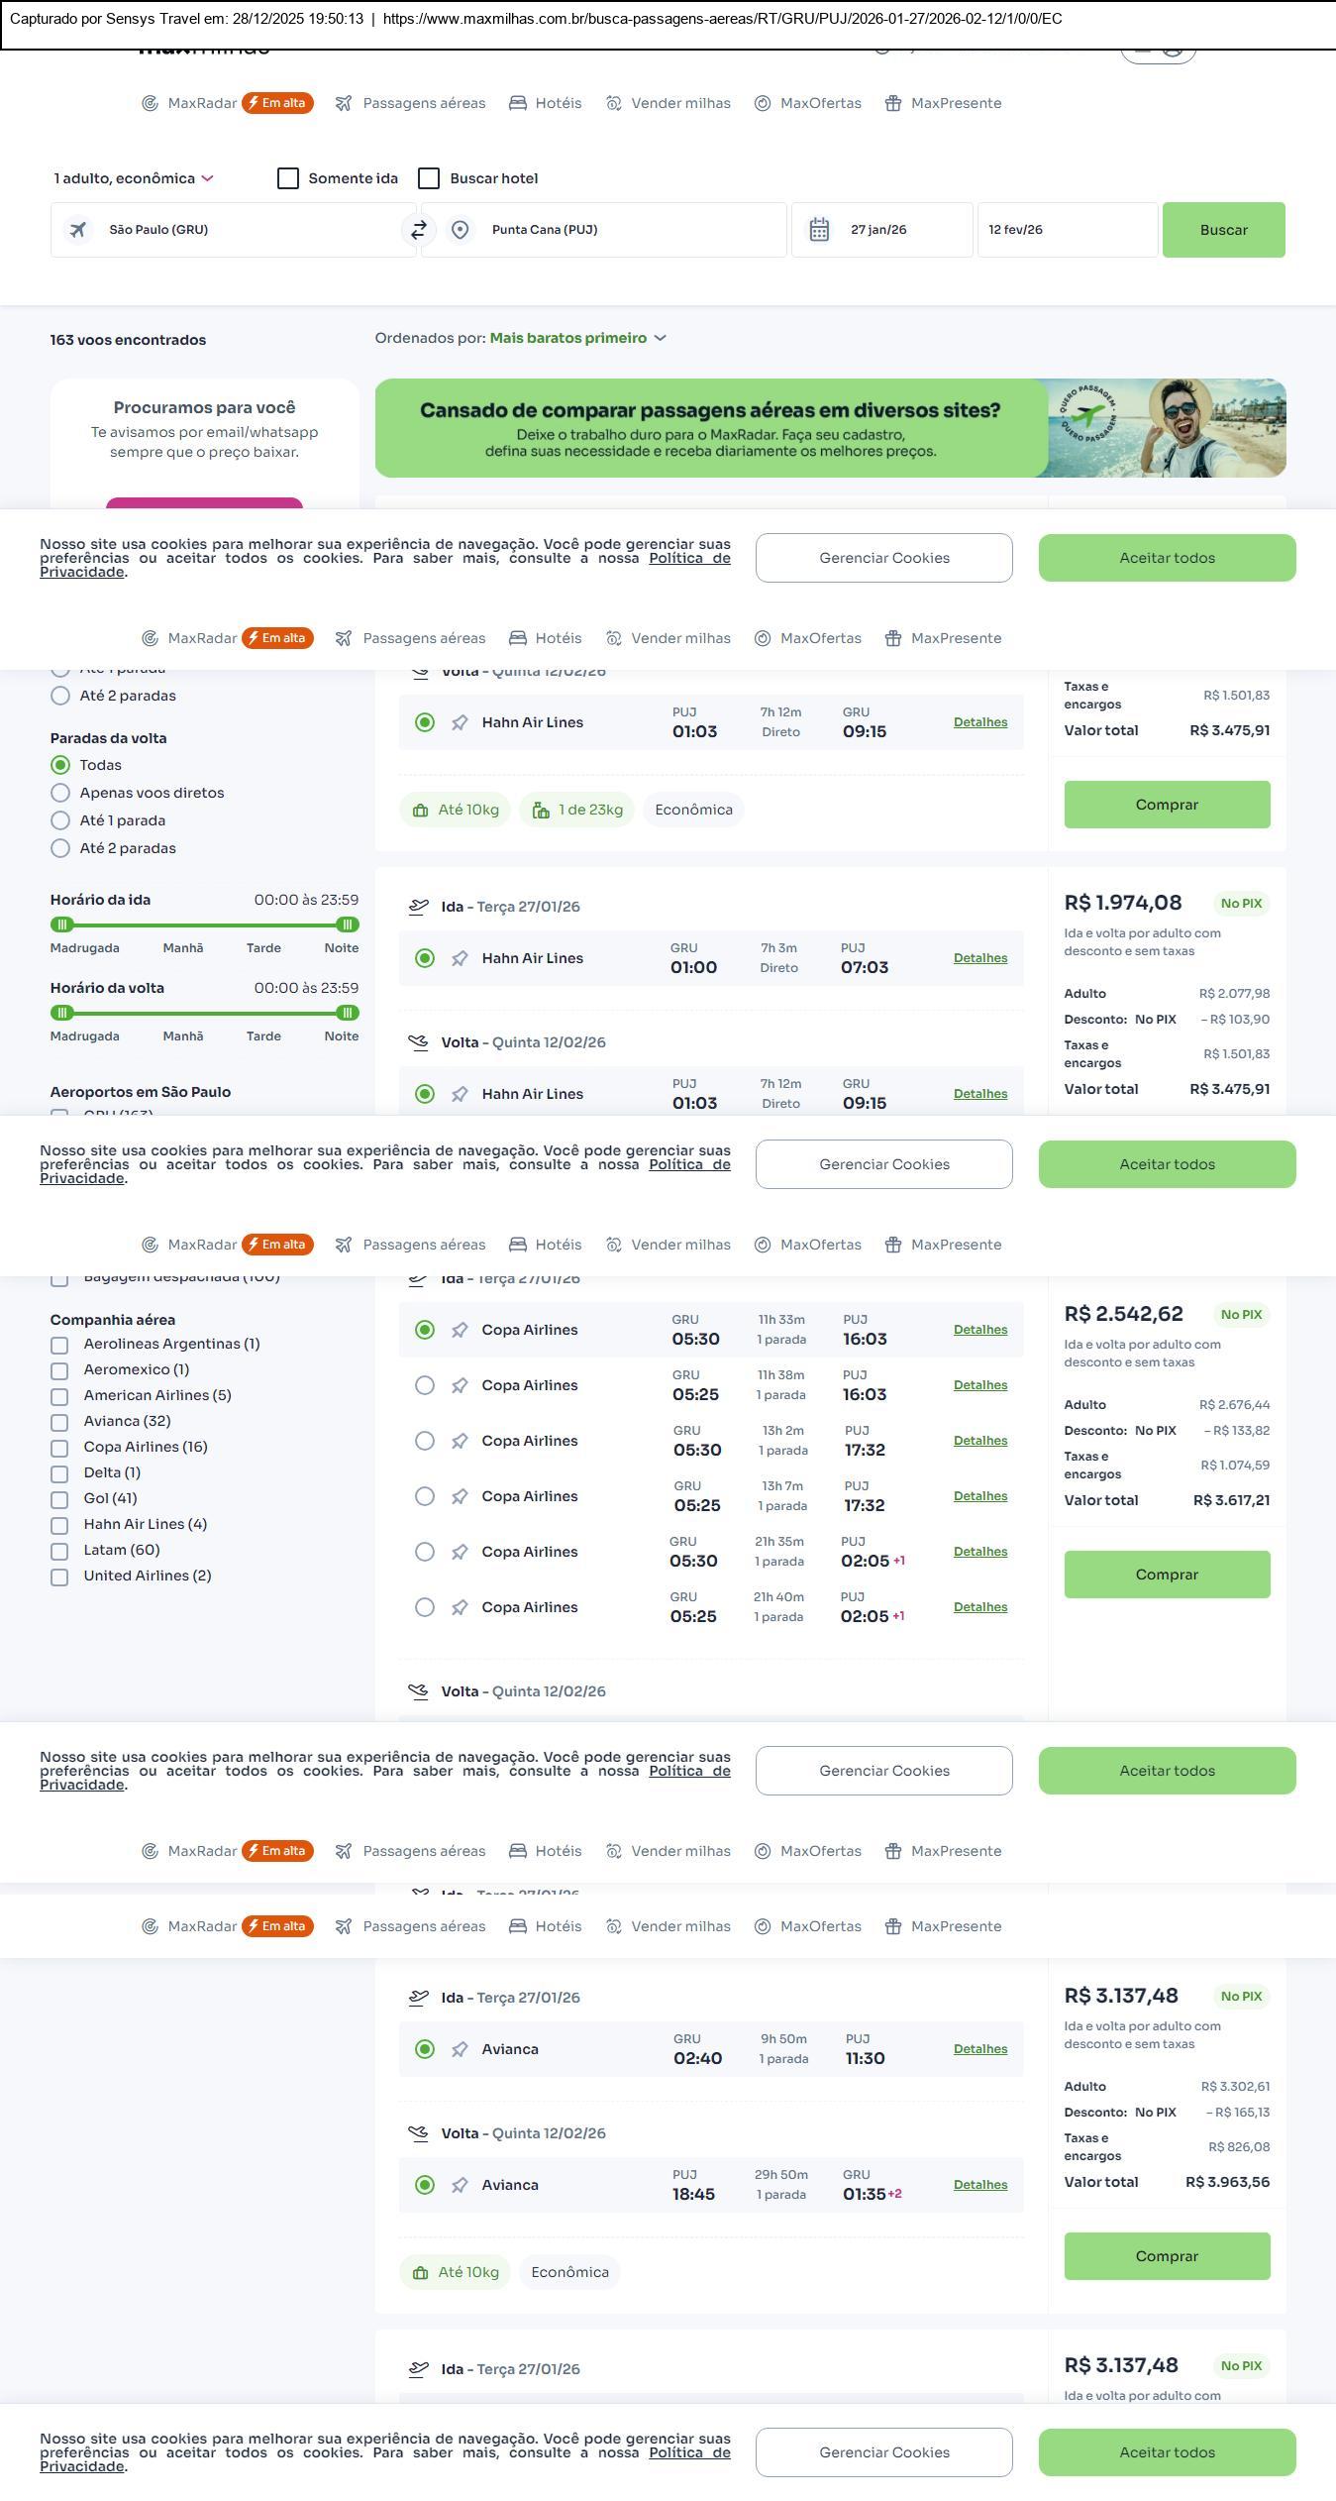
Task: Open the 12 fev/26 return date picker
Action: tap(1067, 230)
